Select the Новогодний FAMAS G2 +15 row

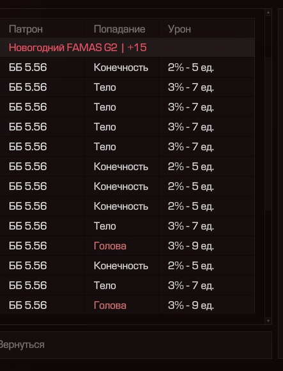127,47
